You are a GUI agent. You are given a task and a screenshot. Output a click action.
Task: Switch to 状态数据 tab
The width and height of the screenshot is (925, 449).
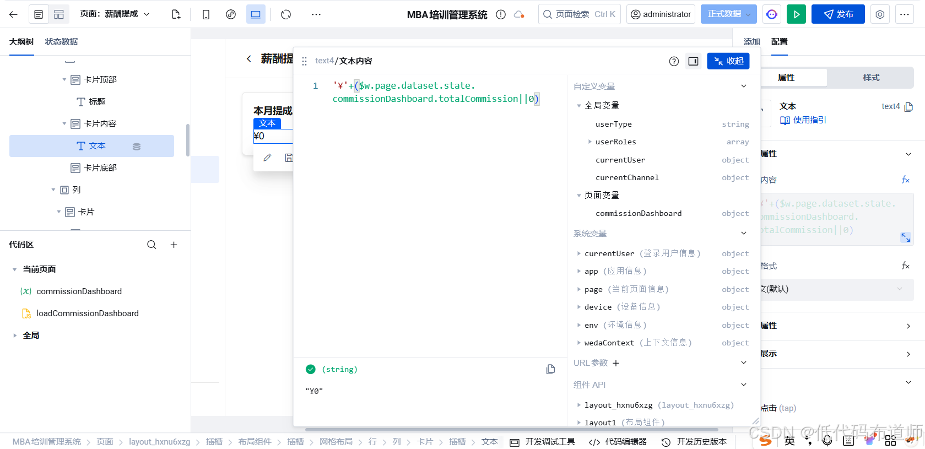click(61, 42)
